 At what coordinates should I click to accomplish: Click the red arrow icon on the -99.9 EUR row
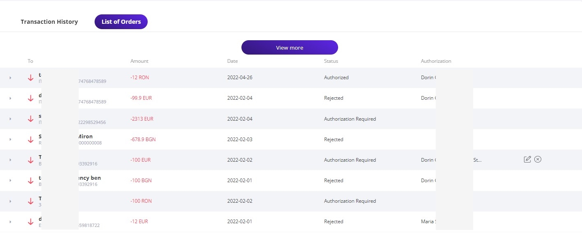30,98
